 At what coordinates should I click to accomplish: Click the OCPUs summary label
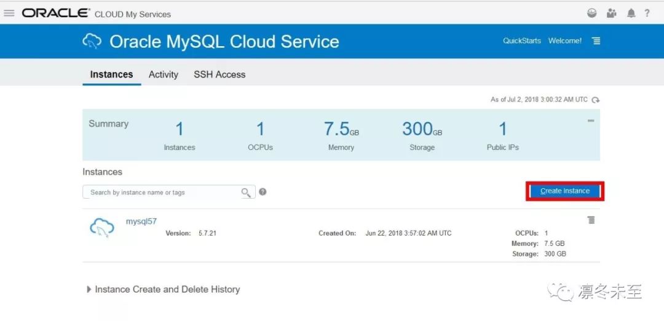point(261,148)
